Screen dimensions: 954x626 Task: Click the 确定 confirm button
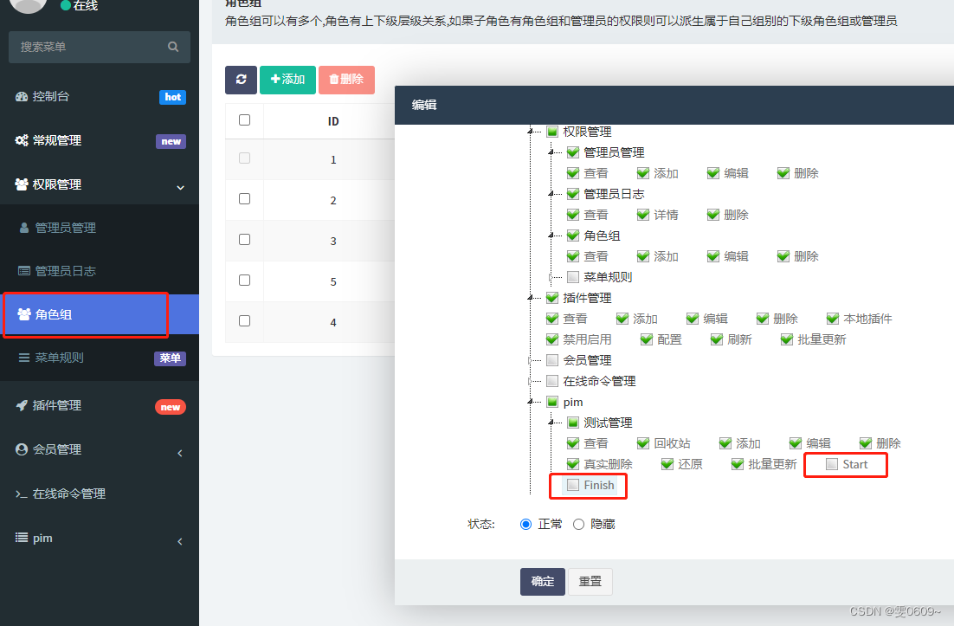[543, 582]
